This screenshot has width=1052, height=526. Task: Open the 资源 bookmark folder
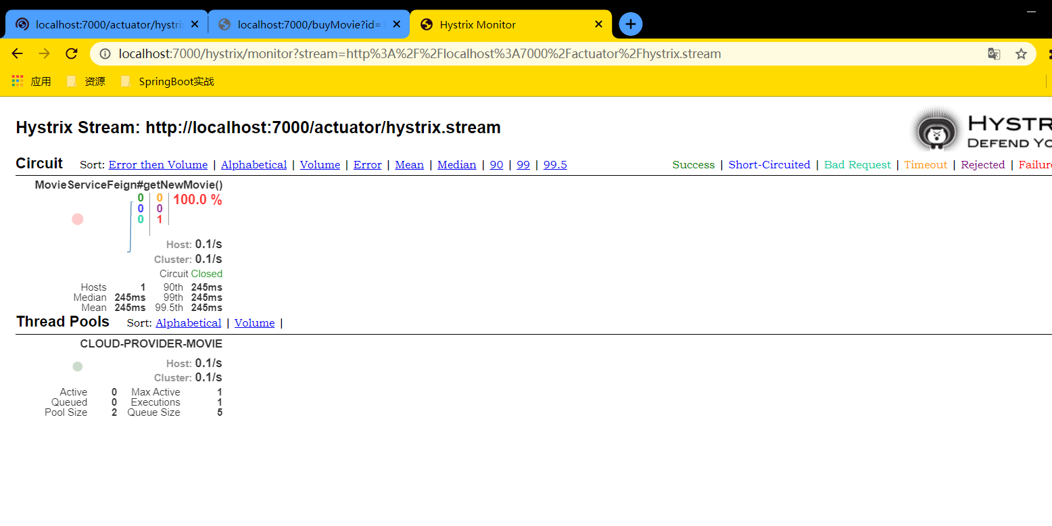coord(86,81)
